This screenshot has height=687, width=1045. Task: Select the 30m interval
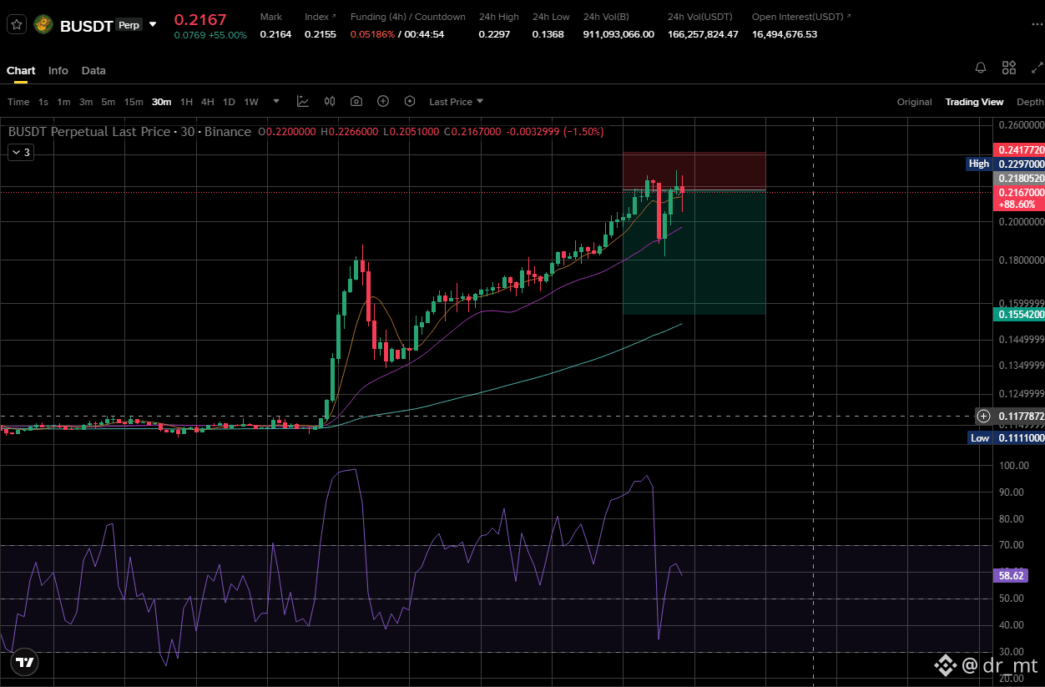point(161,102)
